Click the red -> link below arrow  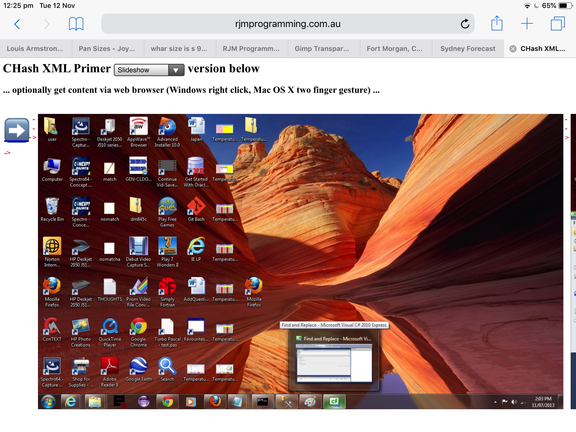click(x=7, y=153)
